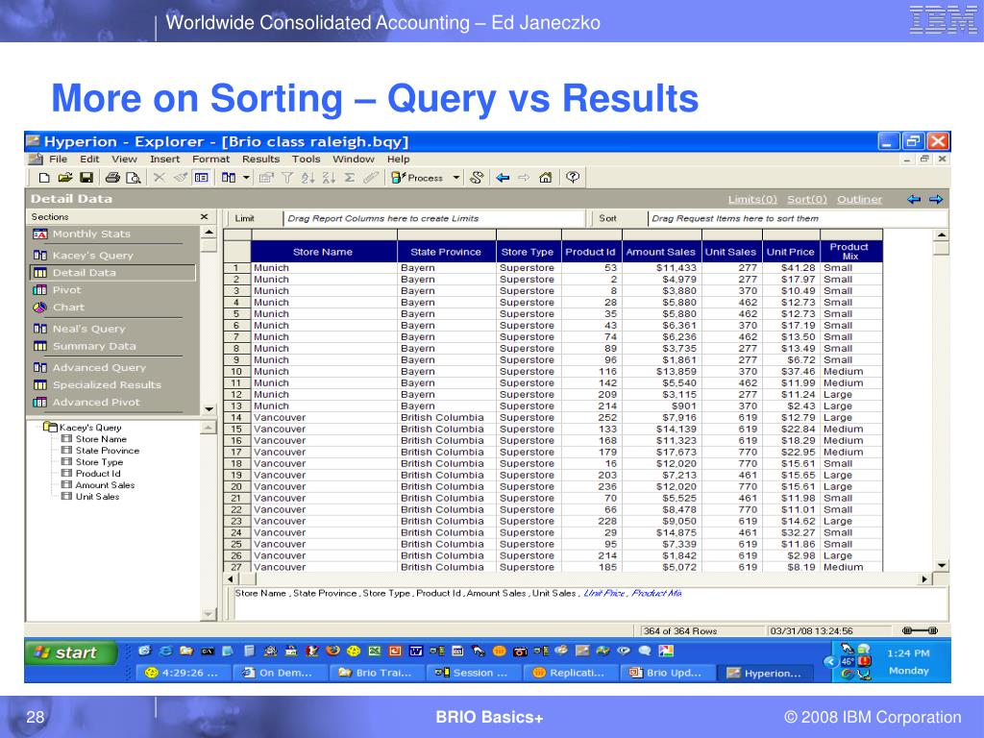
Task: Click the results table scroll-down arrow
Action: click(x=941, y=565)
